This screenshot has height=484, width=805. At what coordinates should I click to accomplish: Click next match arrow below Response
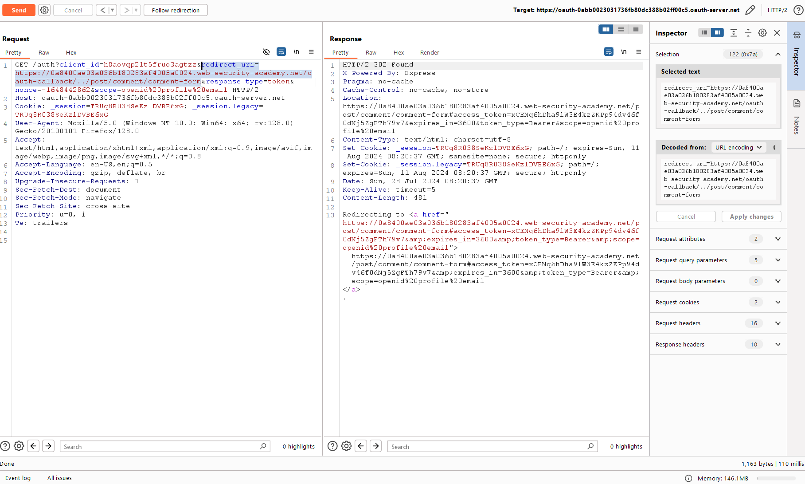(376, 446)
